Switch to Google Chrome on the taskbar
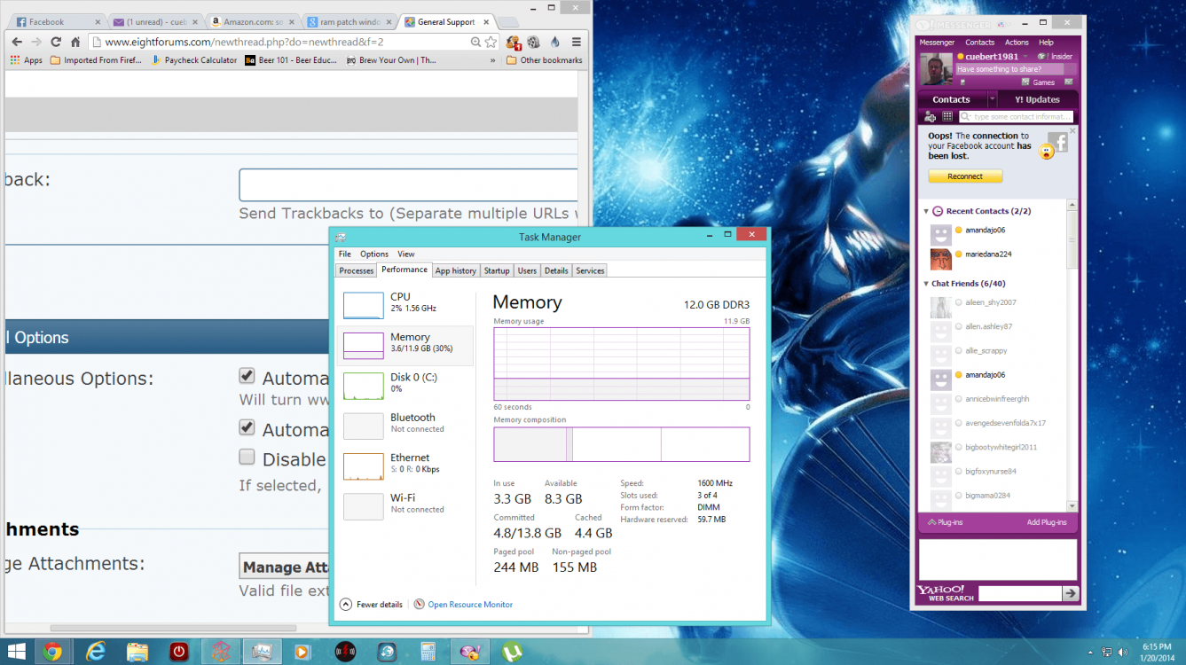This screenshot has height=665, width=1186. (52, 652)
